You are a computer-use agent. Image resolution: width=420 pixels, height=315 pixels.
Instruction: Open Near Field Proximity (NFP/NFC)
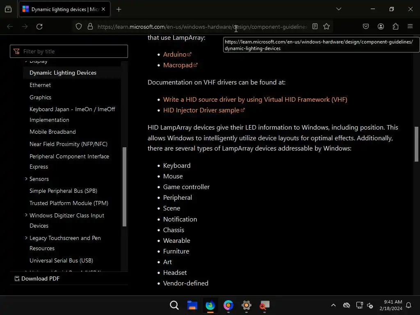tap(68, 144)
